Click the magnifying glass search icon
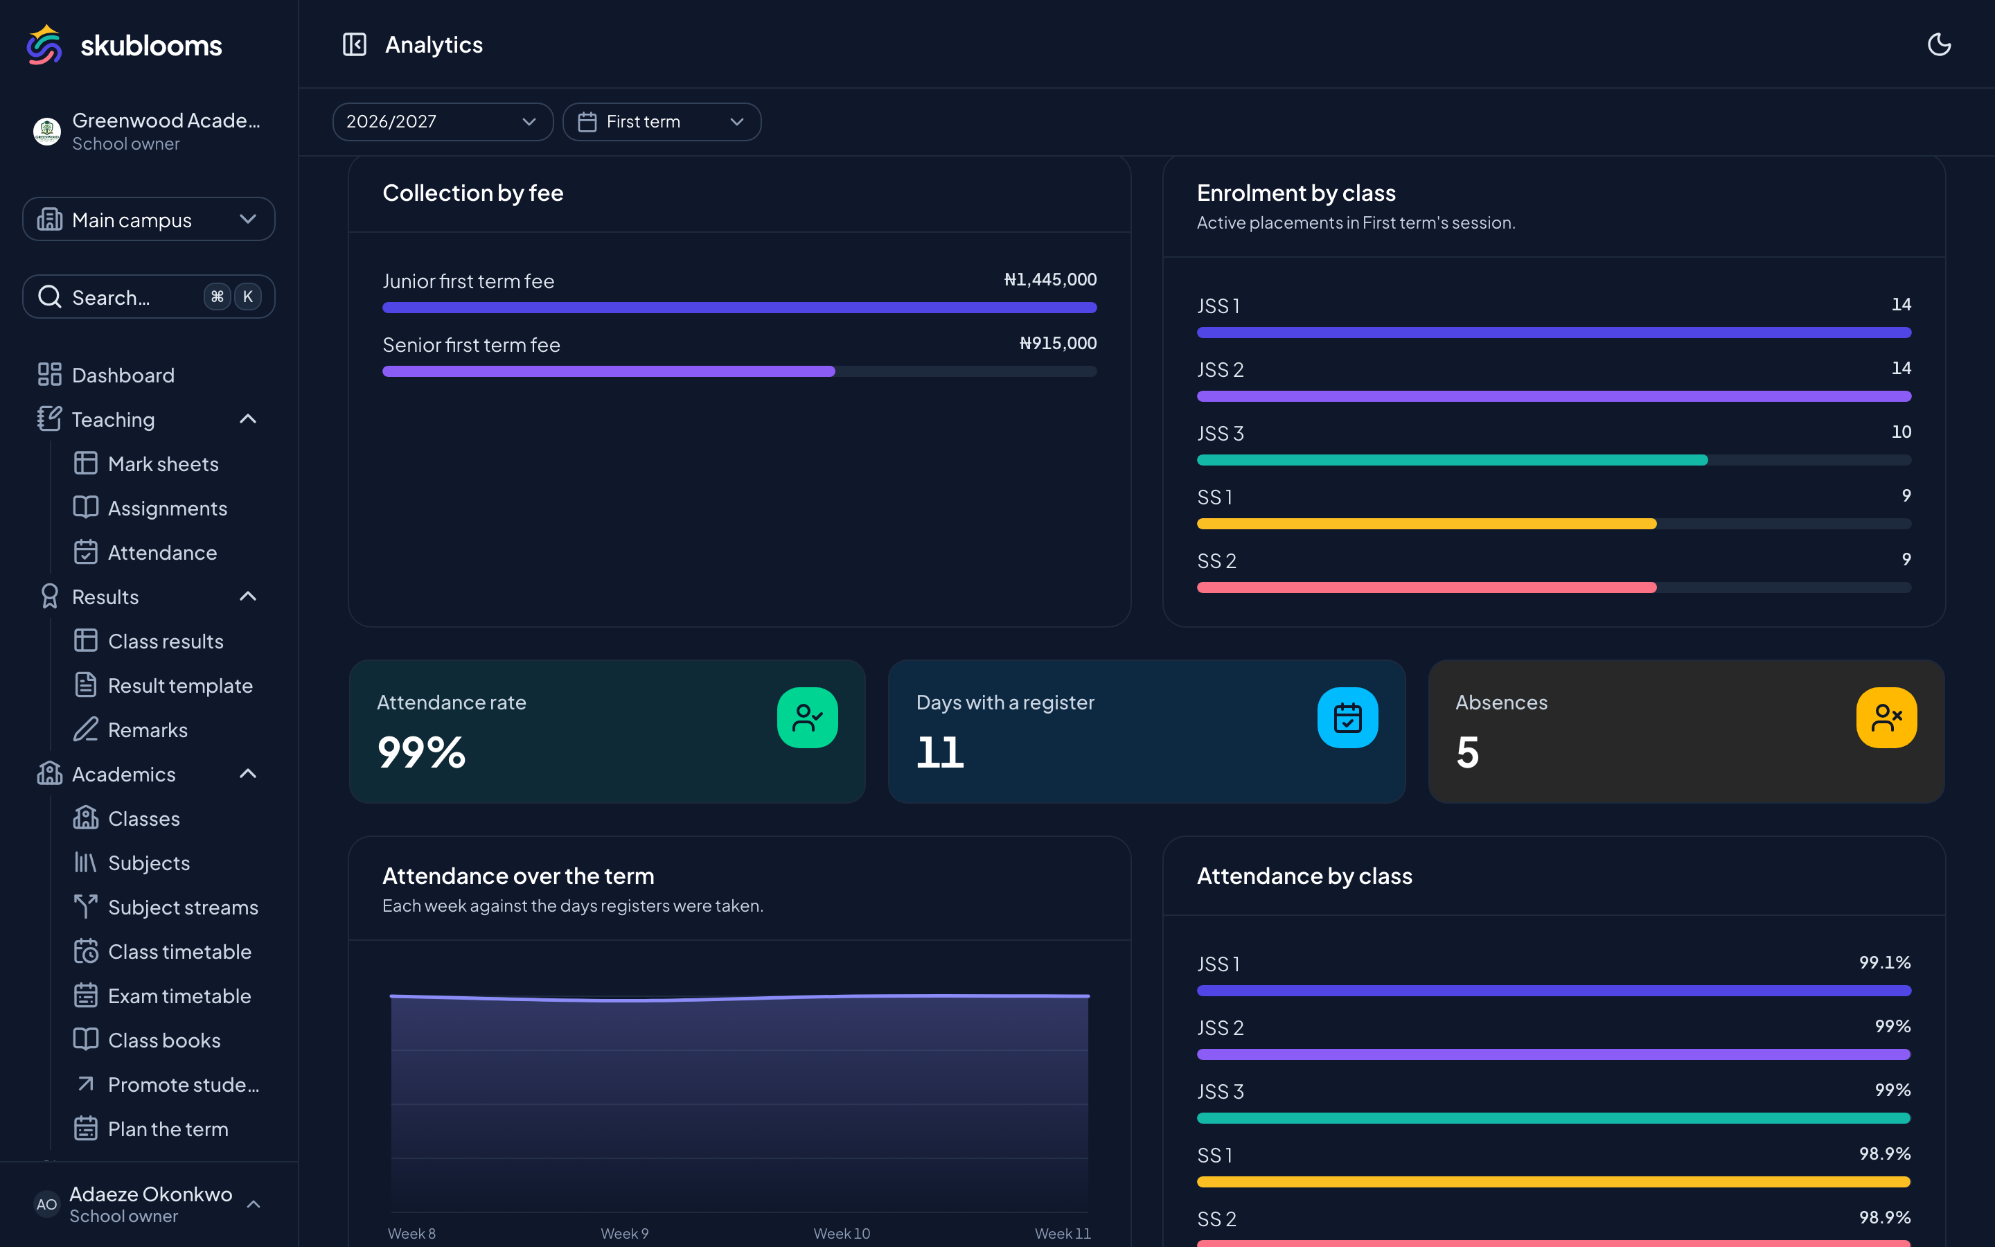Image resolution: width=1995 pixels, height=1247 pixels. pyautogui.click(x=49, y=297)
